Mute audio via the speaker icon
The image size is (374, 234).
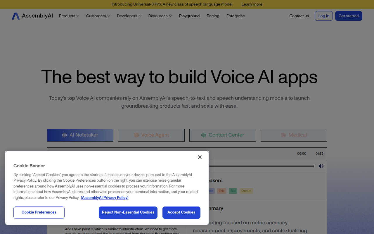321,166
